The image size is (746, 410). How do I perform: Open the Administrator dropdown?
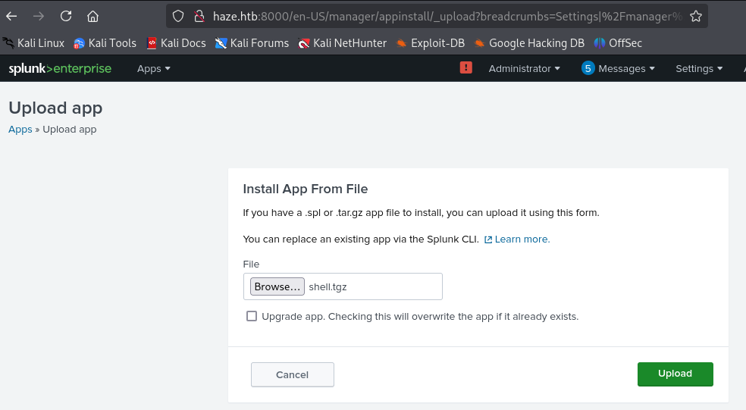[524, 69]
